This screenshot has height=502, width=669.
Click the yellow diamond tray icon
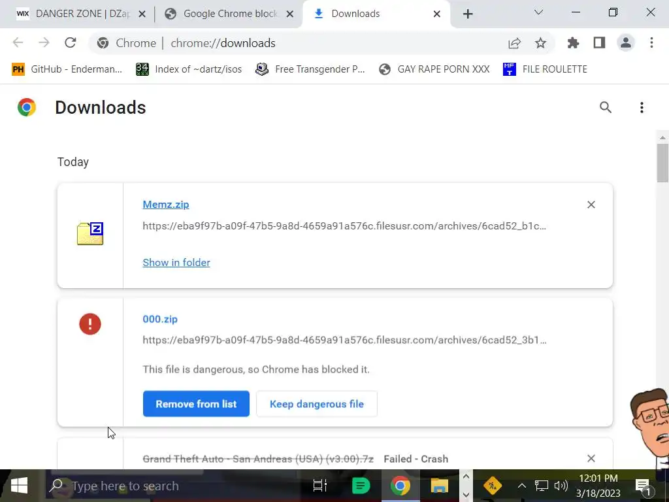pos(493,486)
